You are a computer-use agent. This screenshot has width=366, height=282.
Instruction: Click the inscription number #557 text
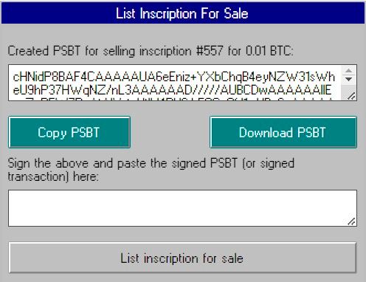pos(210,51)
